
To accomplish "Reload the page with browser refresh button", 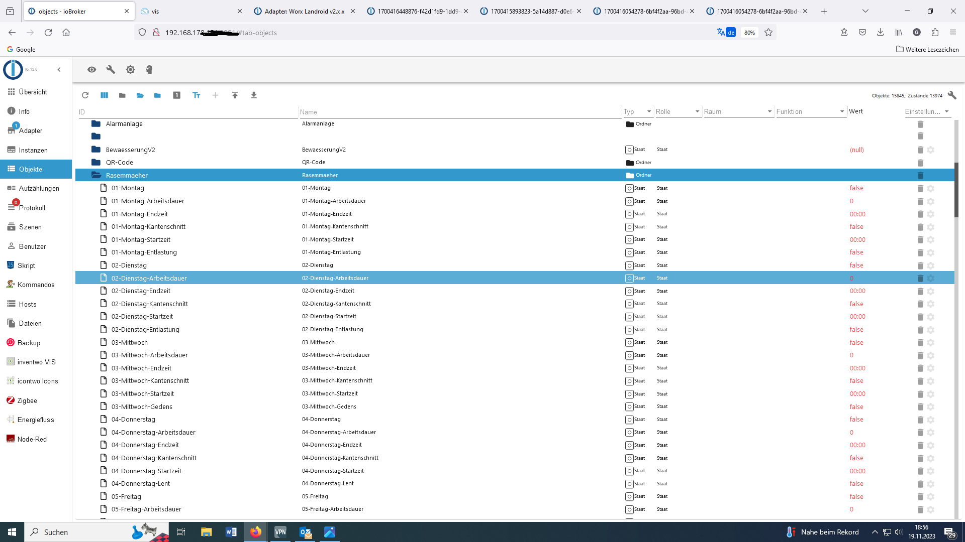I will (48, 33).
